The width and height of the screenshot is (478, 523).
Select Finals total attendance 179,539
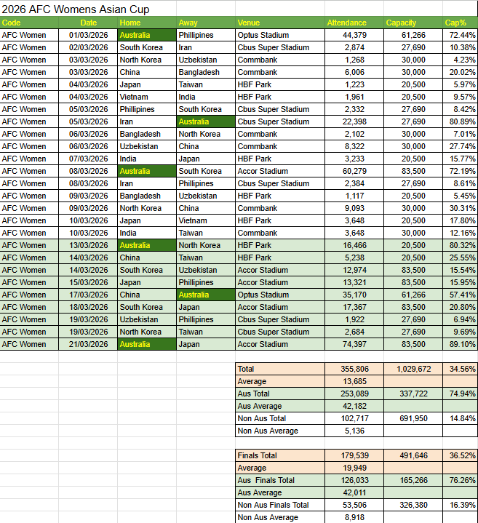tap(354, 455)
